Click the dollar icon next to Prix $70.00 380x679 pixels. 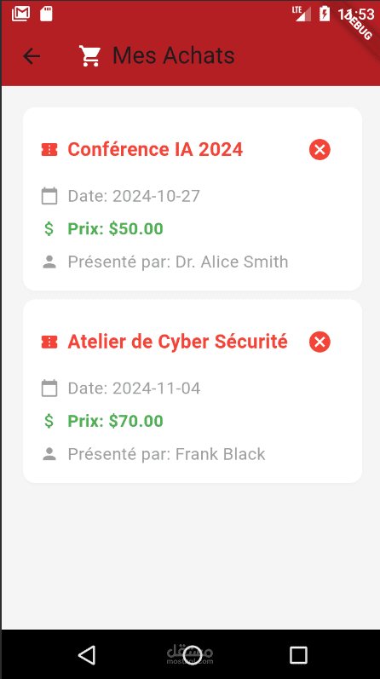pos(49,421)
